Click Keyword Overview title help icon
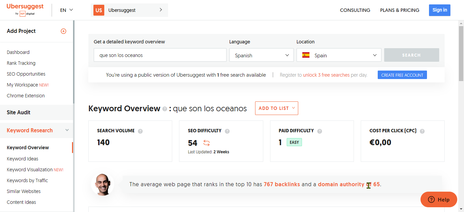Image resolution: width=464 pixels, height=212 pixels. coord(165,109)
